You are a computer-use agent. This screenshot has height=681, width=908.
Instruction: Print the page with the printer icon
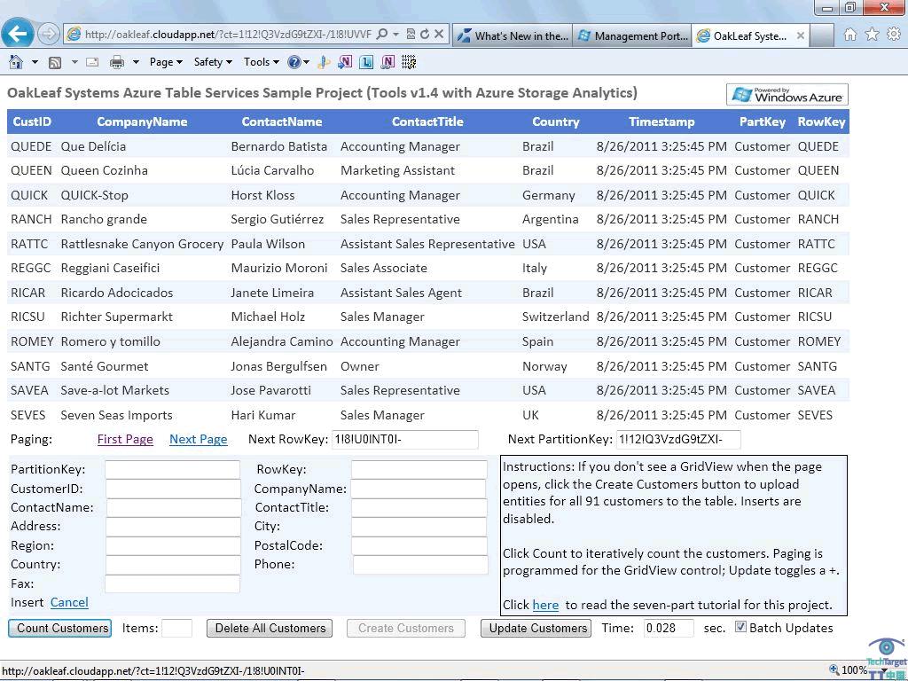[x=117, y=62]
